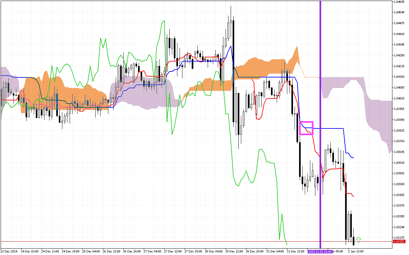Click the 1.04605 price axis label
The height and width of the screenshot is (255, 409).
(x=399, y=2)
